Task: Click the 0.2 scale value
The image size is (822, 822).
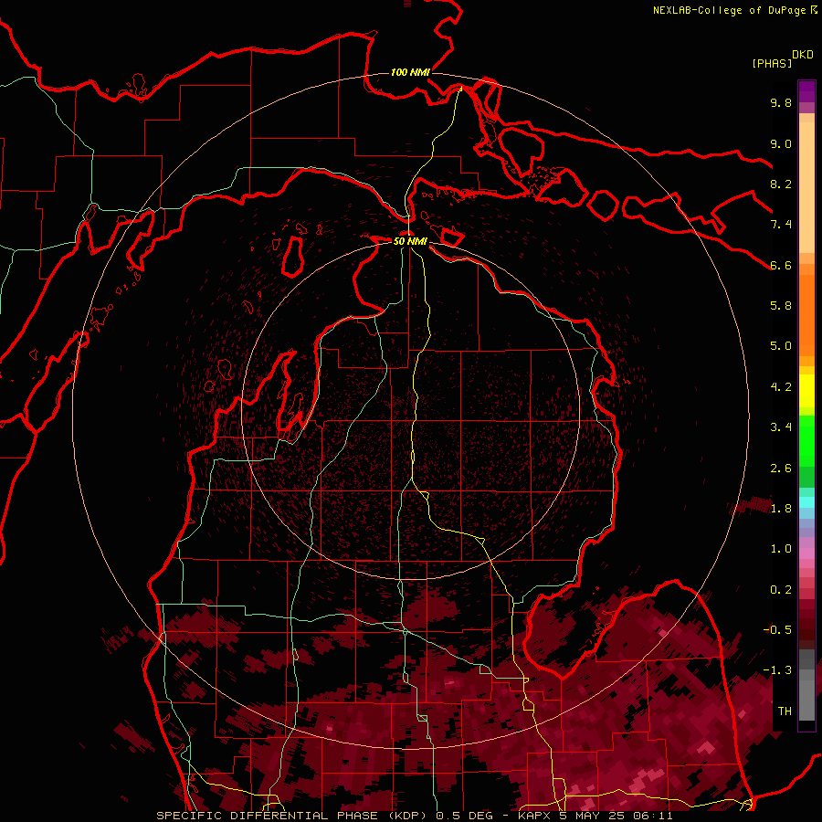Action: pos(781,590)
